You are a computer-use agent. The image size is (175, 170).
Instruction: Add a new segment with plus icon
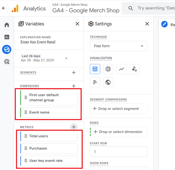pyautogui.click(x=74, y=72)
